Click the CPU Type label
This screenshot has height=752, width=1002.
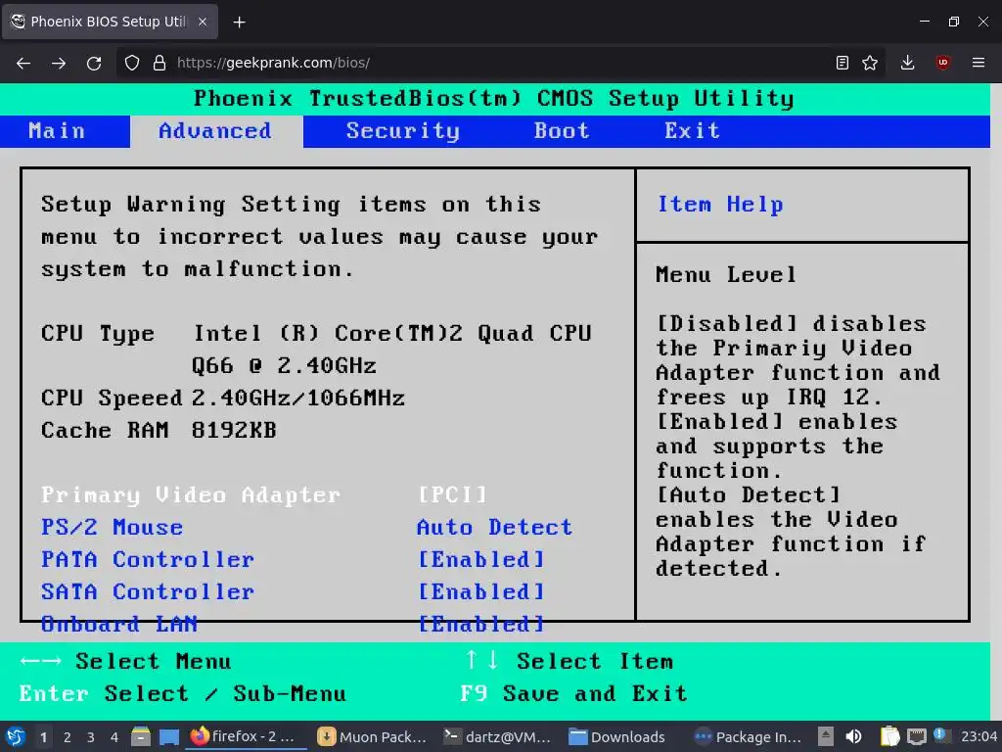pos(98,334)
